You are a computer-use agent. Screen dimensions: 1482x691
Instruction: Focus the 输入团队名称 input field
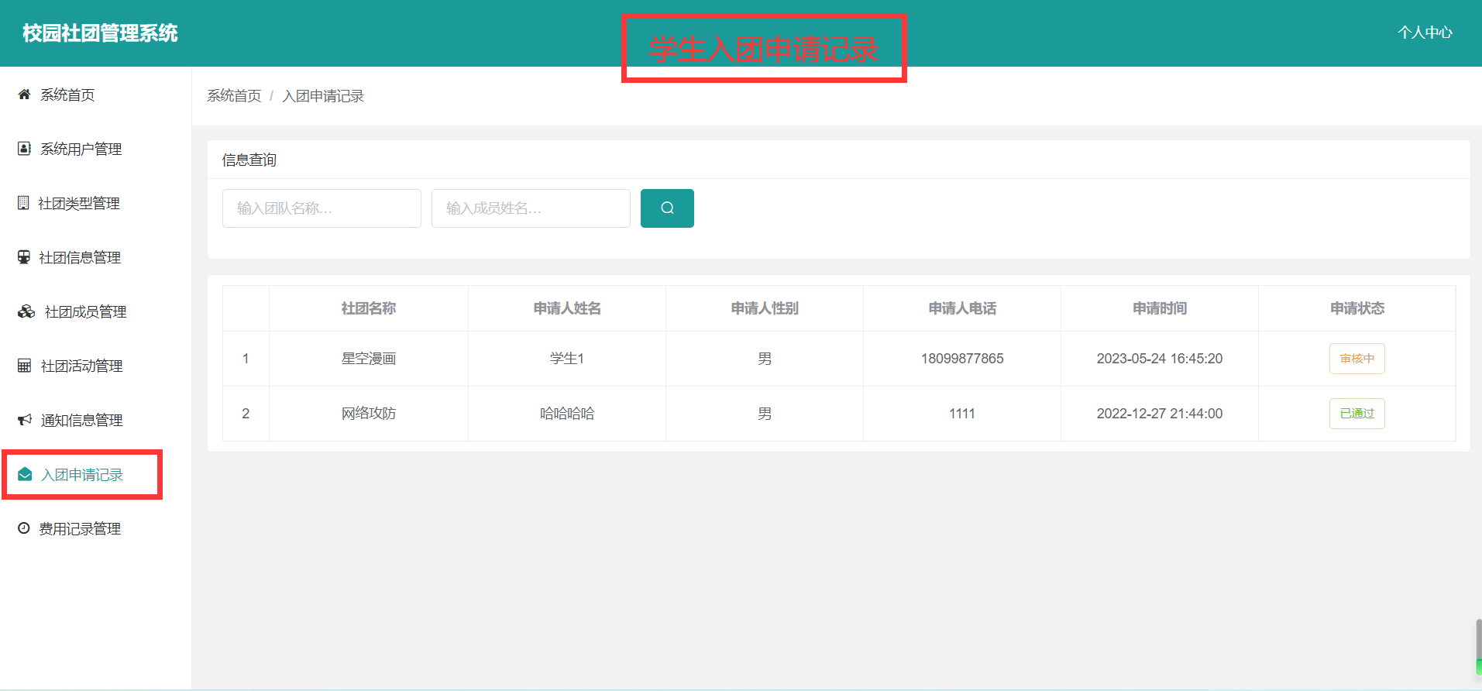click(x=322, y=208)
